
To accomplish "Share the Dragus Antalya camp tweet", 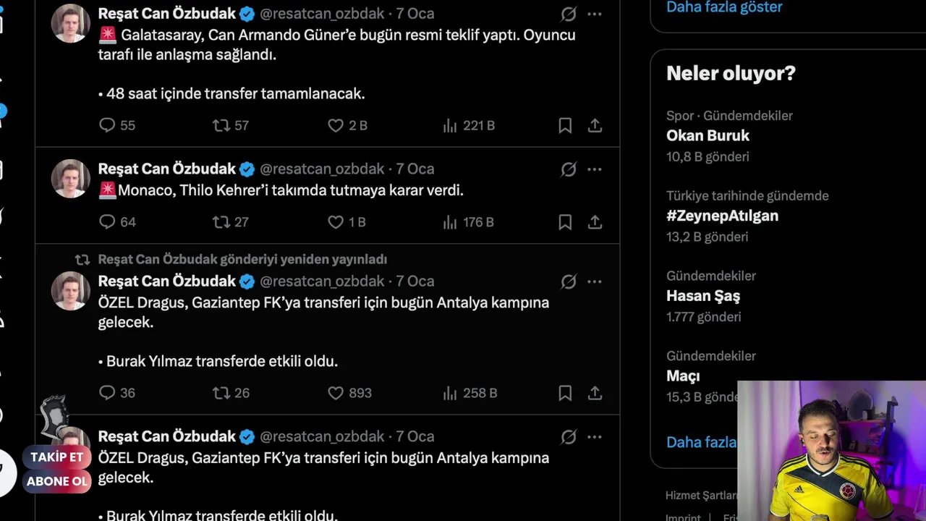I will [x=595, y=393].
